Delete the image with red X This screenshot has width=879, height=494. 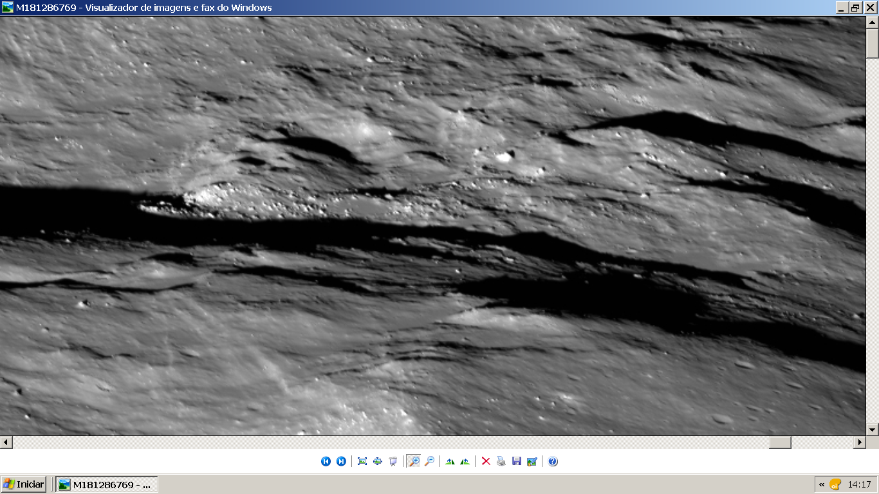pos(486,461)
